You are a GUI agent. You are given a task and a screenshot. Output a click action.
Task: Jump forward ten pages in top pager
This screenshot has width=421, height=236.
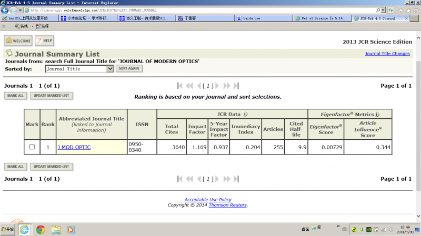227,86
